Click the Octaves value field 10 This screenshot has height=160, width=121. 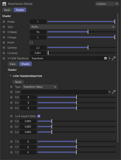point(38,32)
